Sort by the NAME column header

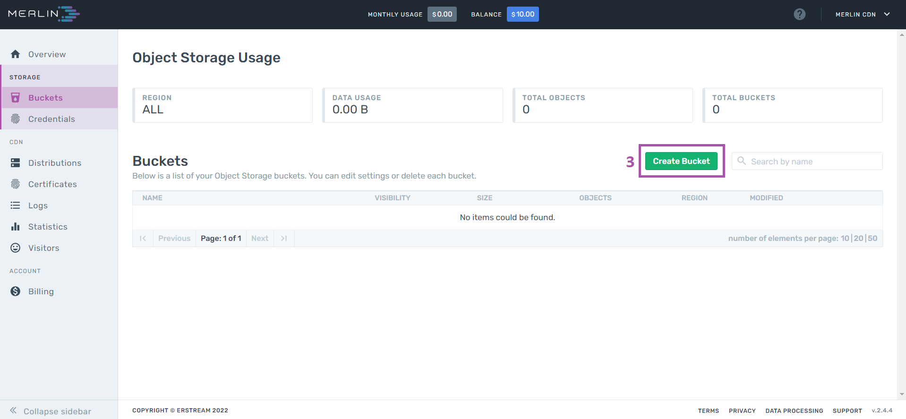(x=153, y=198)
